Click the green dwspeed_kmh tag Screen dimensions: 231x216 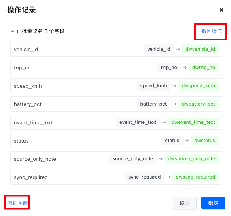pos(199,86)
